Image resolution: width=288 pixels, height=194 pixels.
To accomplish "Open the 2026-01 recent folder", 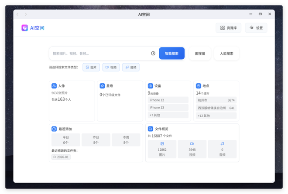I will (x=61, y=157).
